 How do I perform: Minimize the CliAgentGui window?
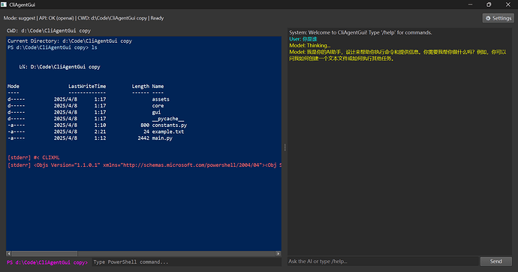coord(470,5)
